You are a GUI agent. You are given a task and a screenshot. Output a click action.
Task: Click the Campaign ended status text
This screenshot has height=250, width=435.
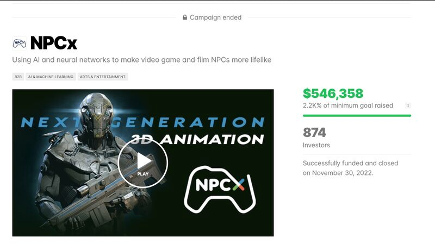coord(215,17)
